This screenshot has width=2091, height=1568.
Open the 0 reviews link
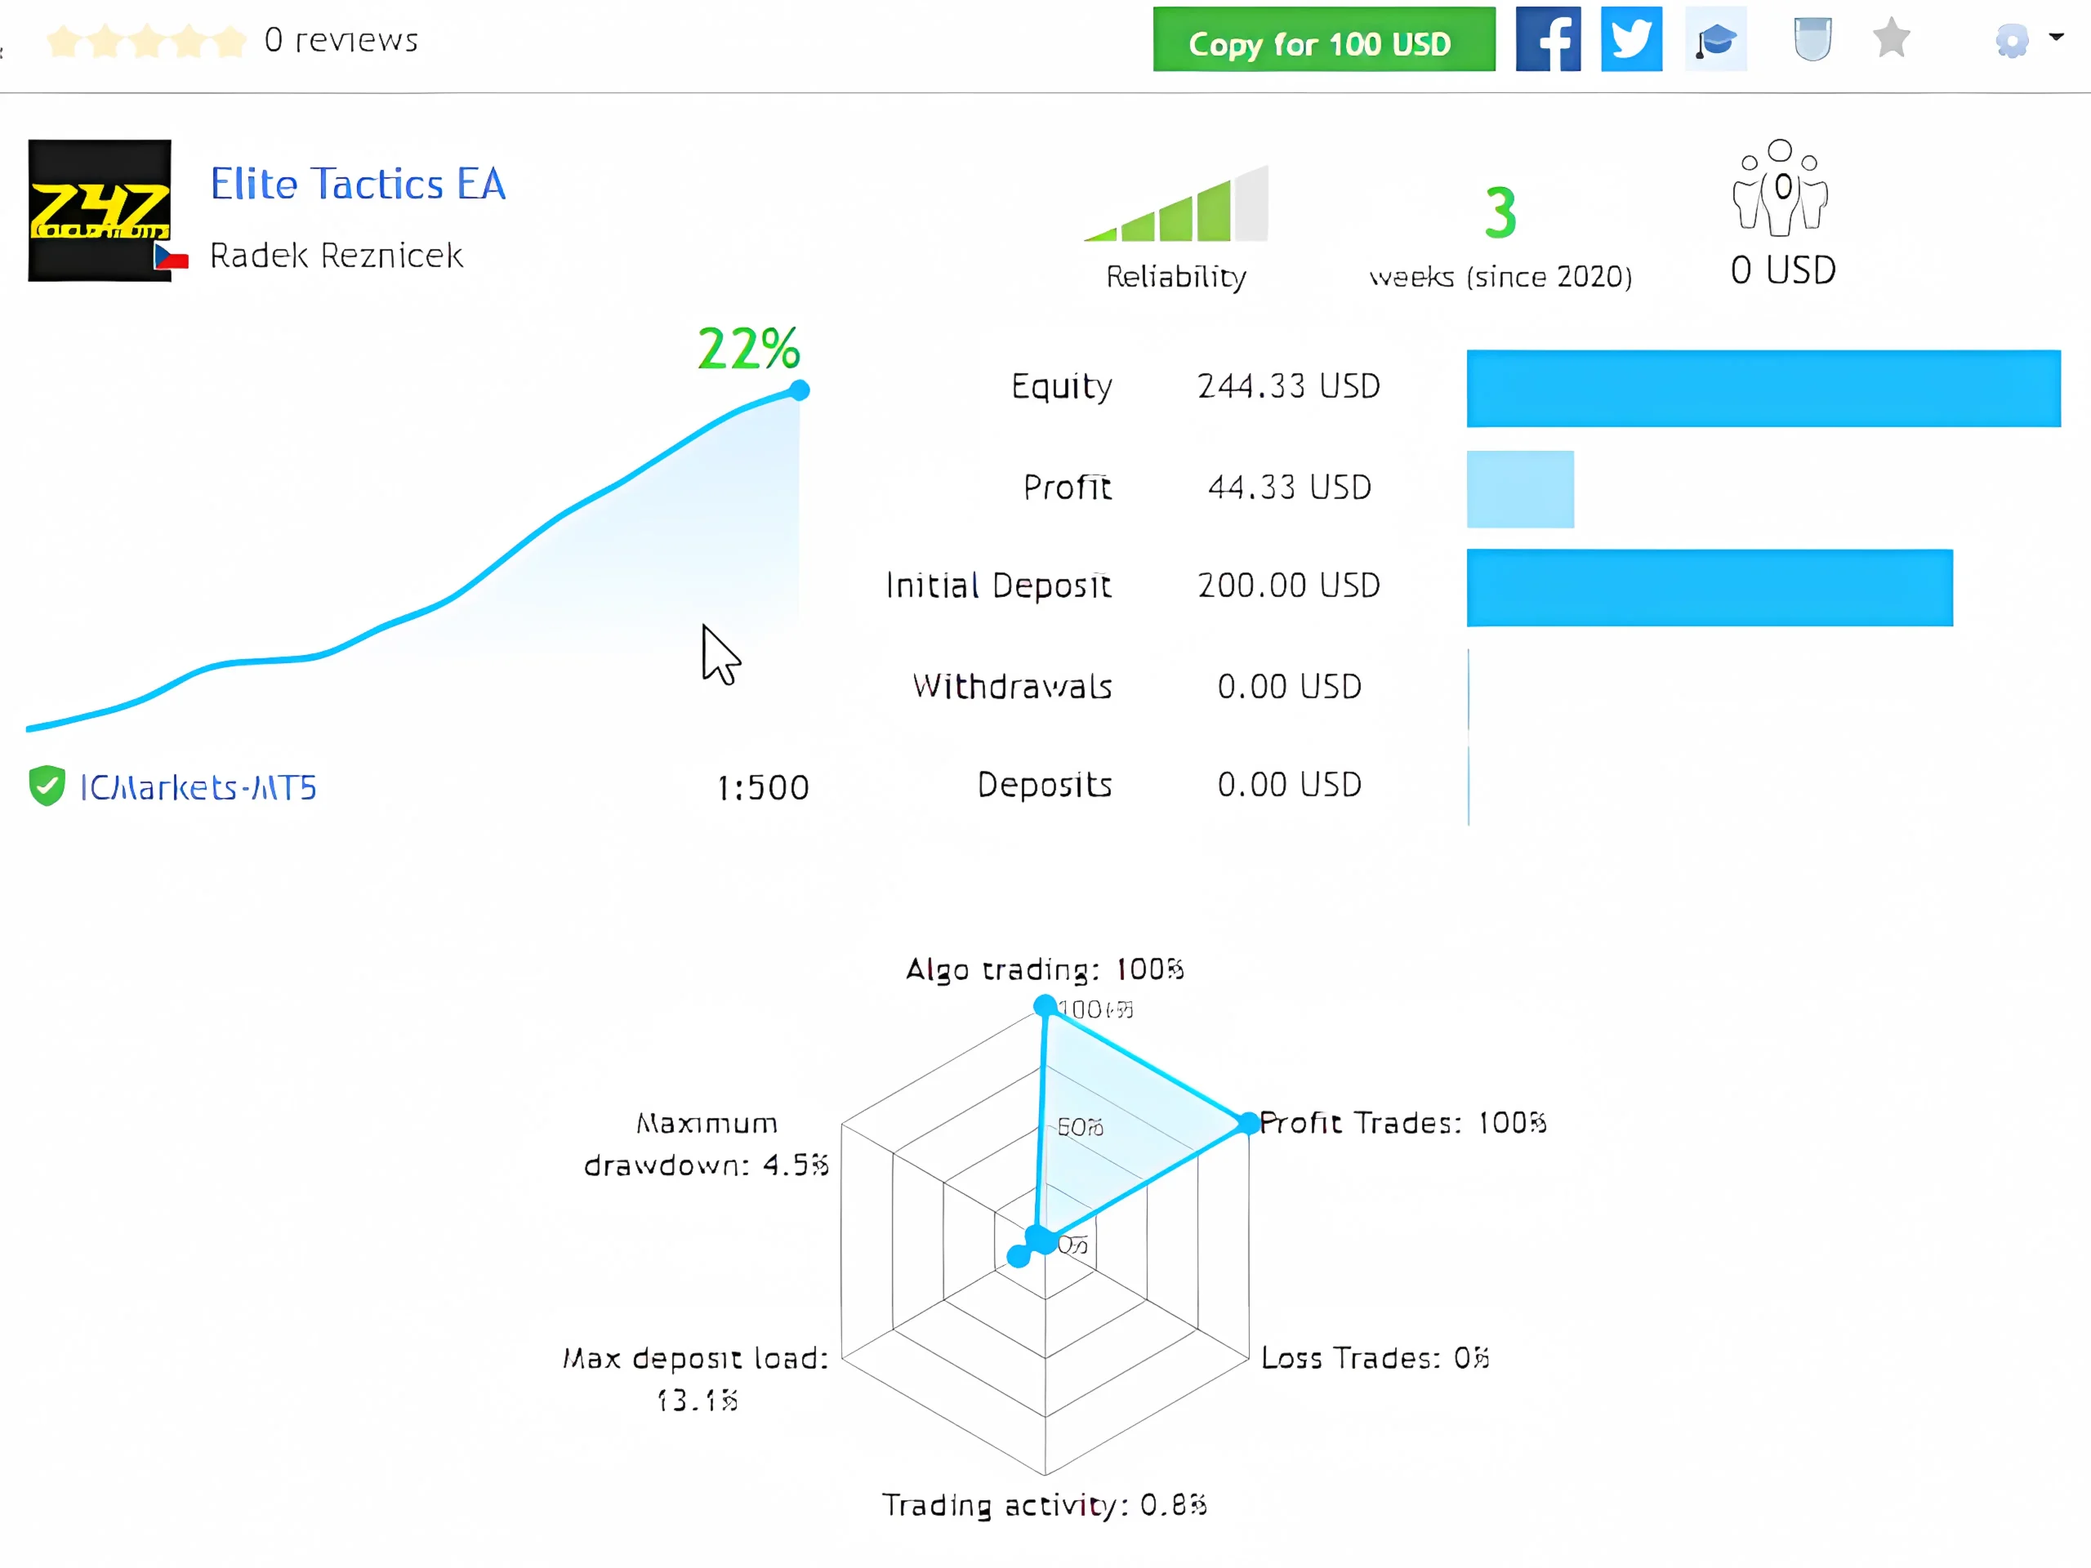click(x=341, y=40)
